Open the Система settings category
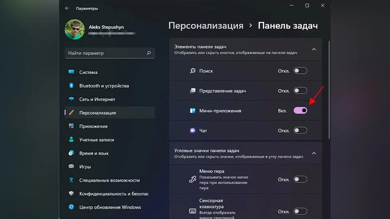The height and width of the screenshot is (219, 390). [110, 72]
